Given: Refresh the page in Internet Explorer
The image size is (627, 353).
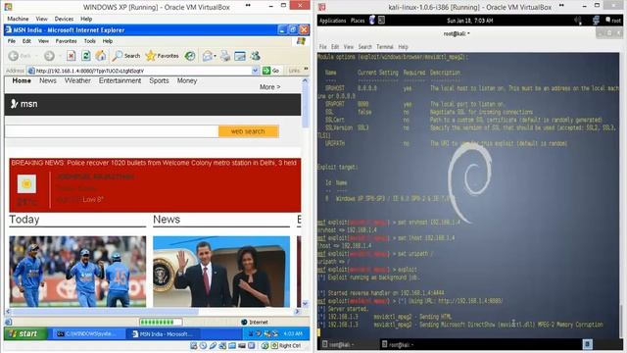Looking at the screenshot, I should pyautogui.click(x=85, y=56).
